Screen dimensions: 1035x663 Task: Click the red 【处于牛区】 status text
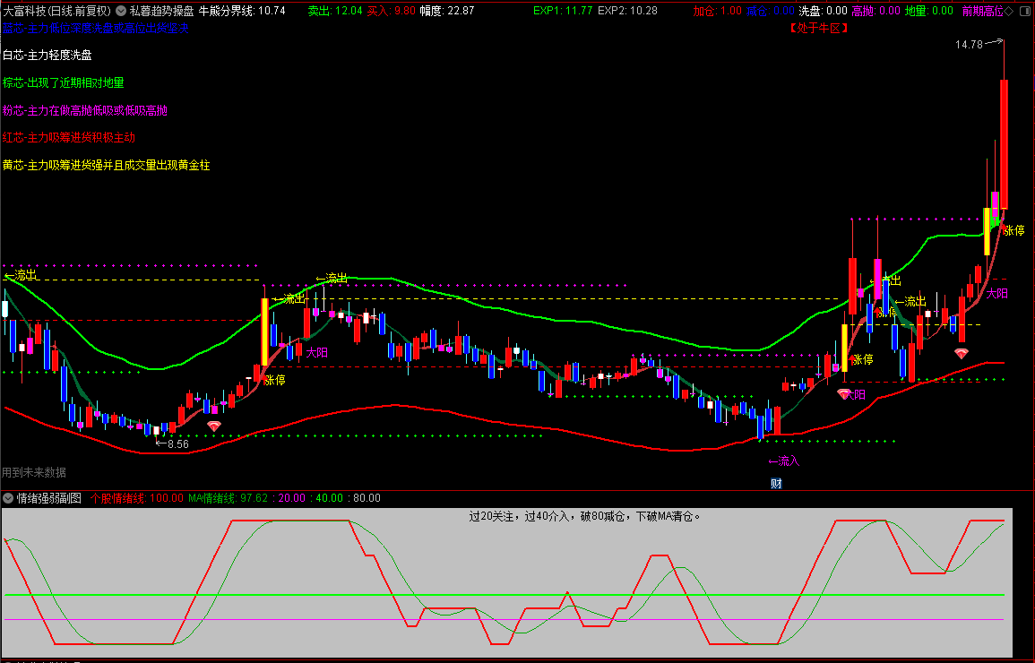(818, 28)
